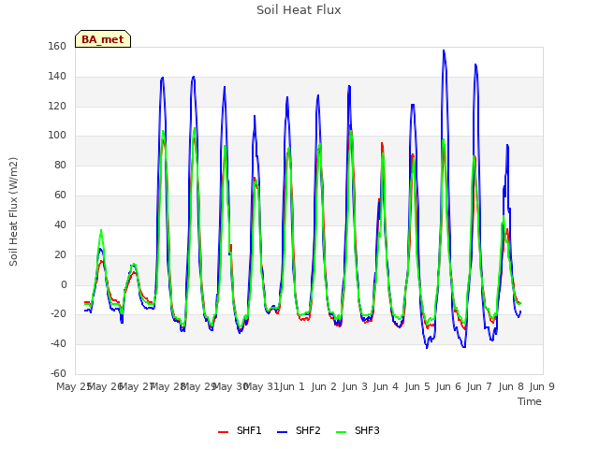Click the Jun 6 x-axis label

[448, 386]
